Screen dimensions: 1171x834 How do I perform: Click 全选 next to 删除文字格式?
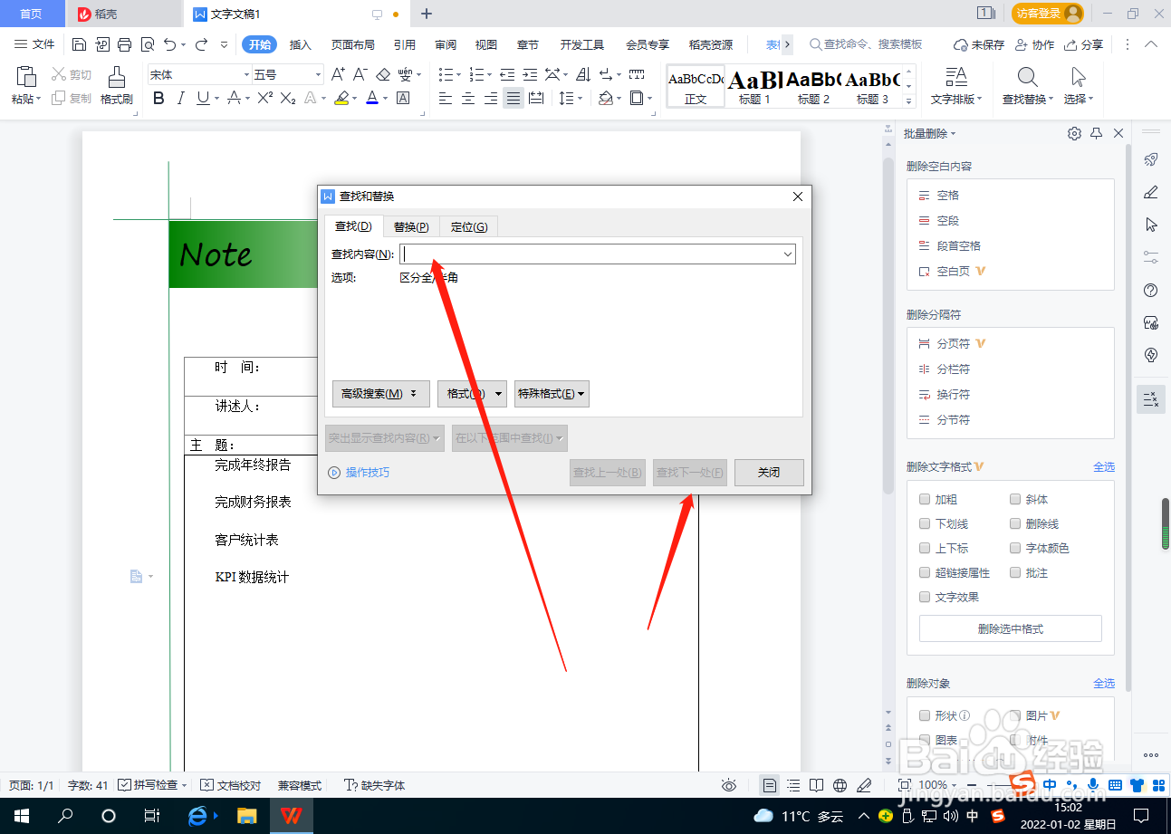pos(1104,466)
